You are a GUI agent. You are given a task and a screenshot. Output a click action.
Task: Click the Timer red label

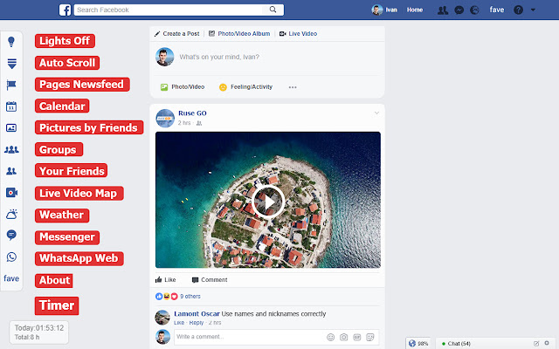[x=57, y=306]
